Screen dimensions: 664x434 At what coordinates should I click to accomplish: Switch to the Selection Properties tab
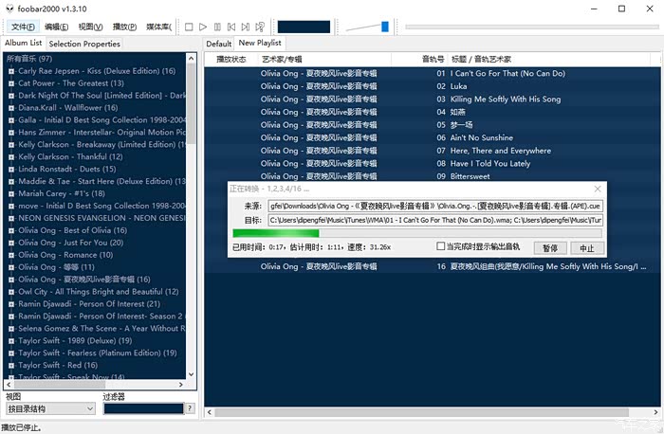(84, 44)
